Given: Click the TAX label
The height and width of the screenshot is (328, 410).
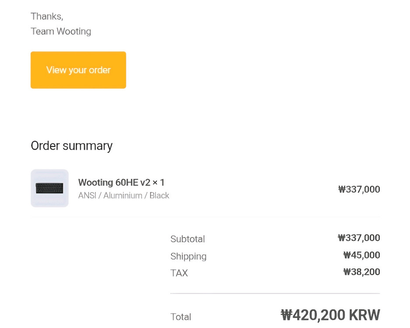Looking at the screenshot, I should tap(179, 273).
